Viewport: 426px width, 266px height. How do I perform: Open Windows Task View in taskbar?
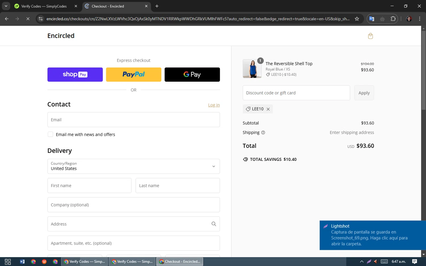8,262
